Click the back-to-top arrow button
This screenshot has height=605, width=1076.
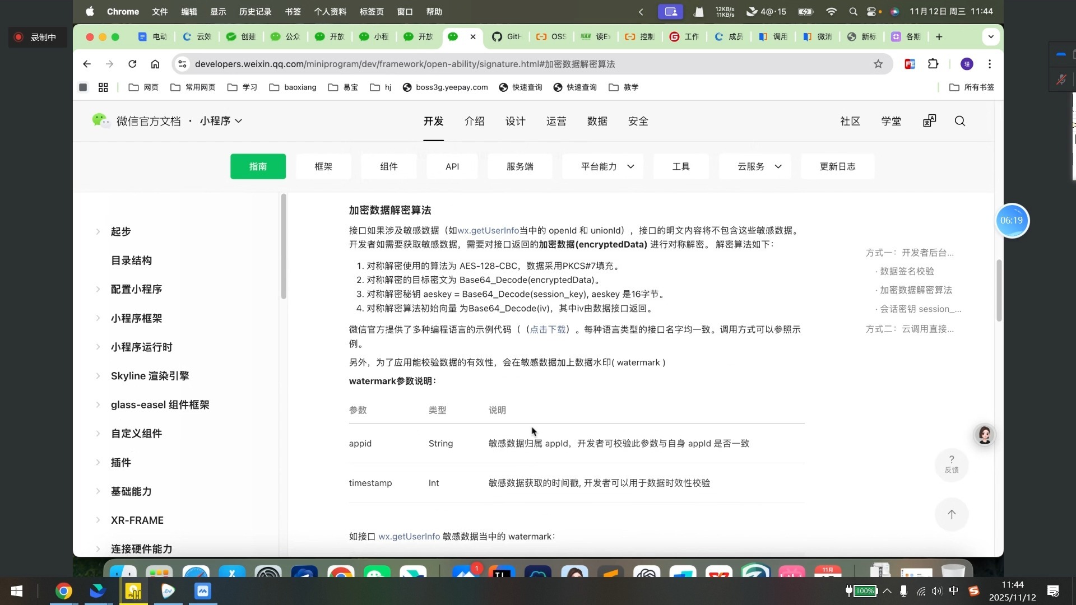(951, 514)
